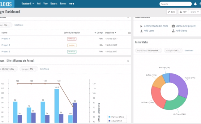201x124 pixels.
Task: Click the 73% completion value
Action: point(101,38)
